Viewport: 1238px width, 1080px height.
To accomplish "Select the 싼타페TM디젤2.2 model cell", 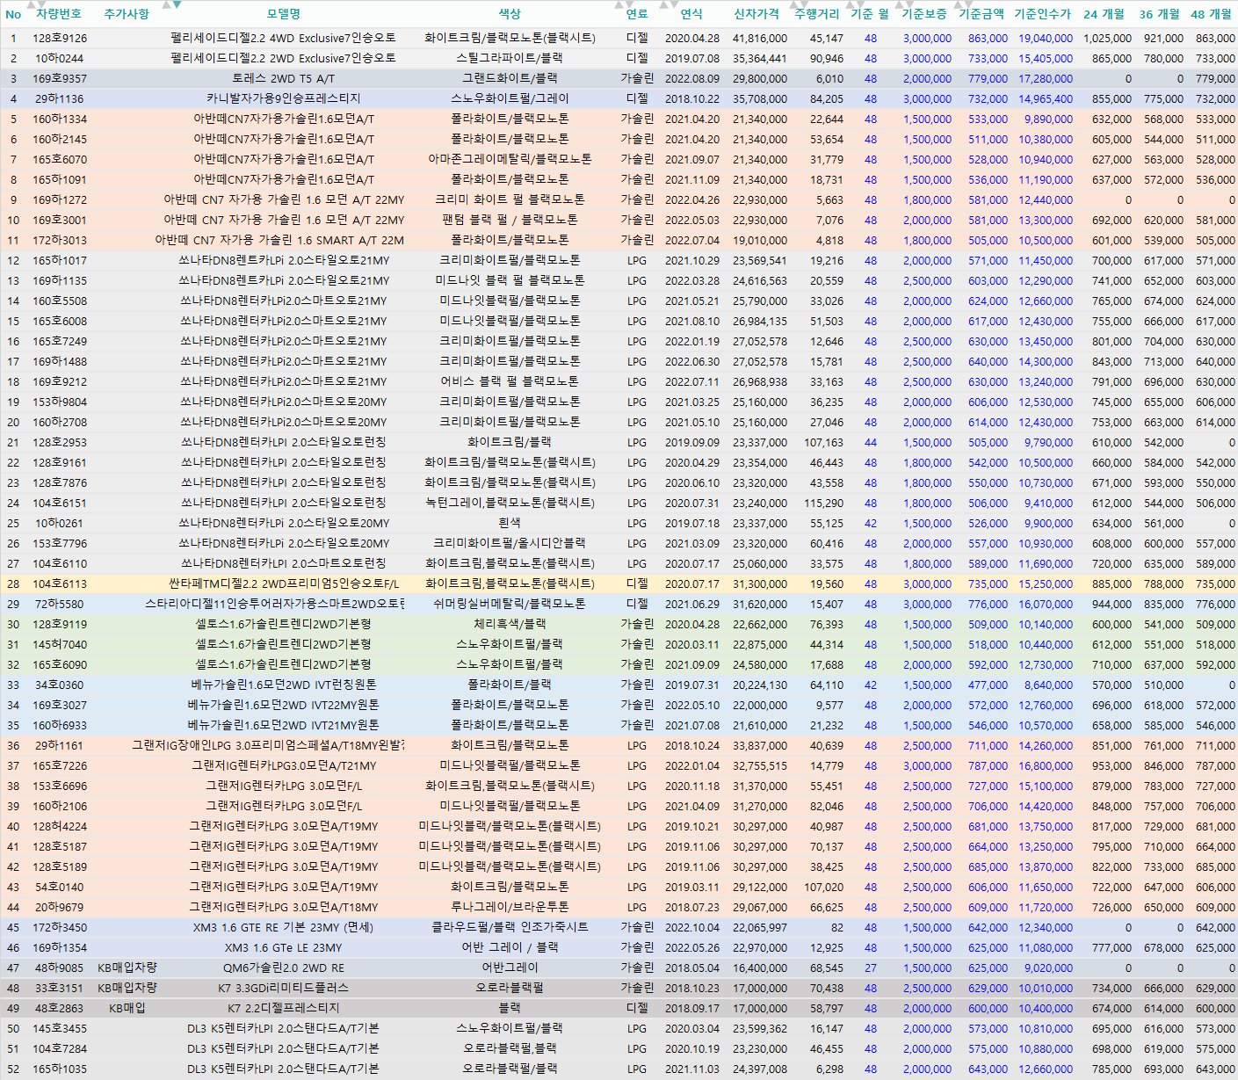I will [284, 584].
